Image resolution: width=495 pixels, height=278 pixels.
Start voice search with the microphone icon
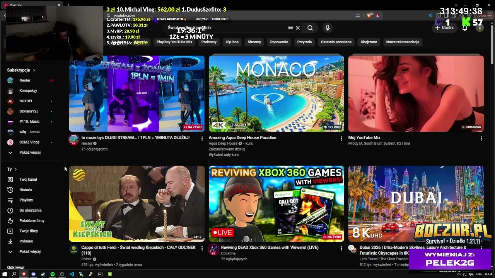pos(328,28)
